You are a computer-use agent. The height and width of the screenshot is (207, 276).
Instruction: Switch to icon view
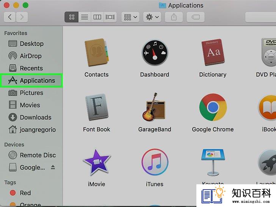click(72, 17)
